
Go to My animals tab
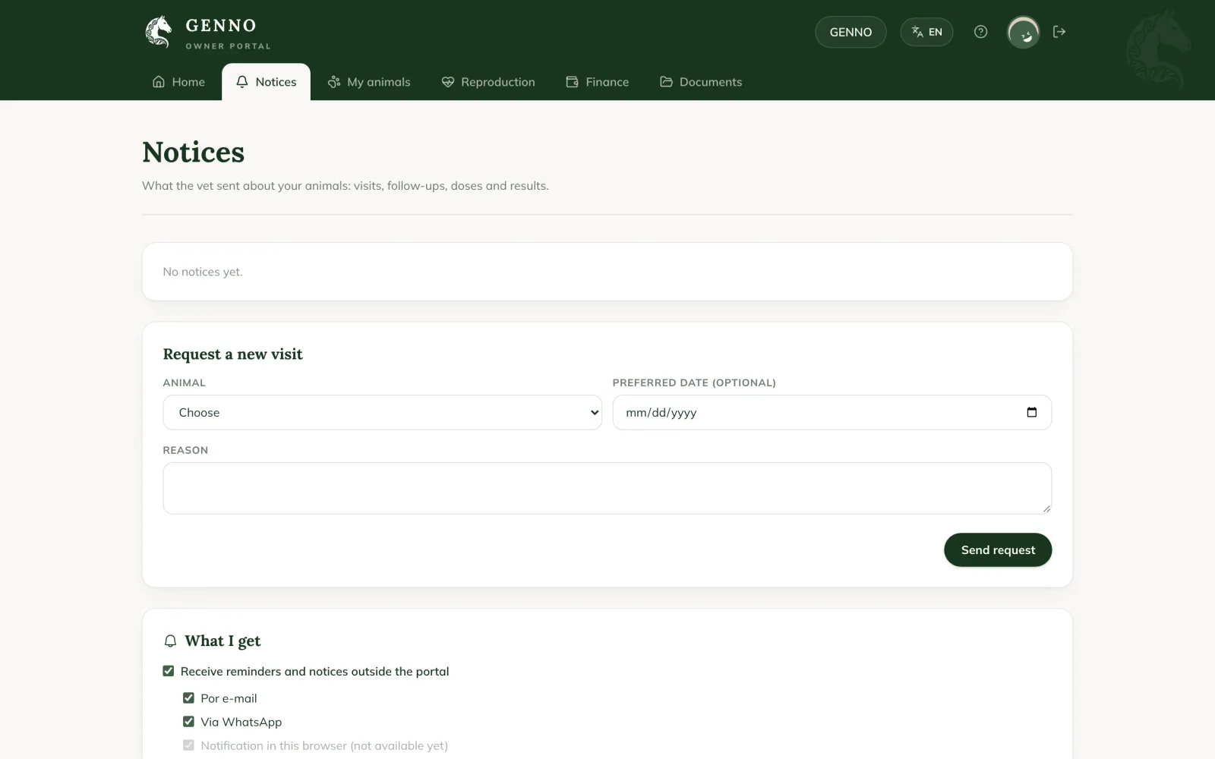[369, 82]
